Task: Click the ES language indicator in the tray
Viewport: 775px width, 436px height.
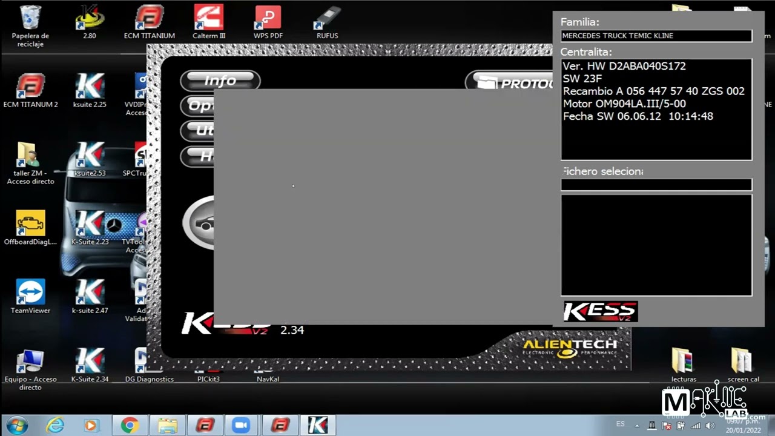Action: click(x=621, y=424)
